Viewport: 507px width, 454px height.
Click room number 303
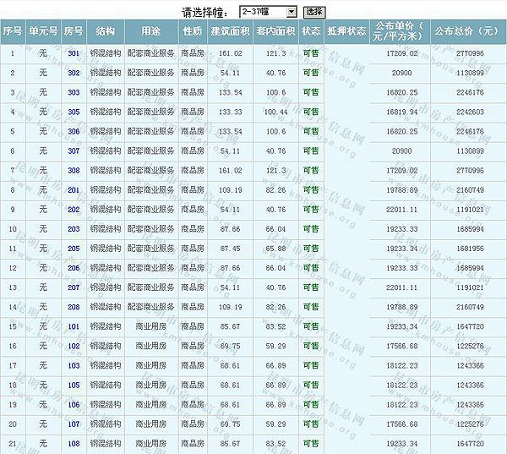pyautogui.click(x=74, y=92)
